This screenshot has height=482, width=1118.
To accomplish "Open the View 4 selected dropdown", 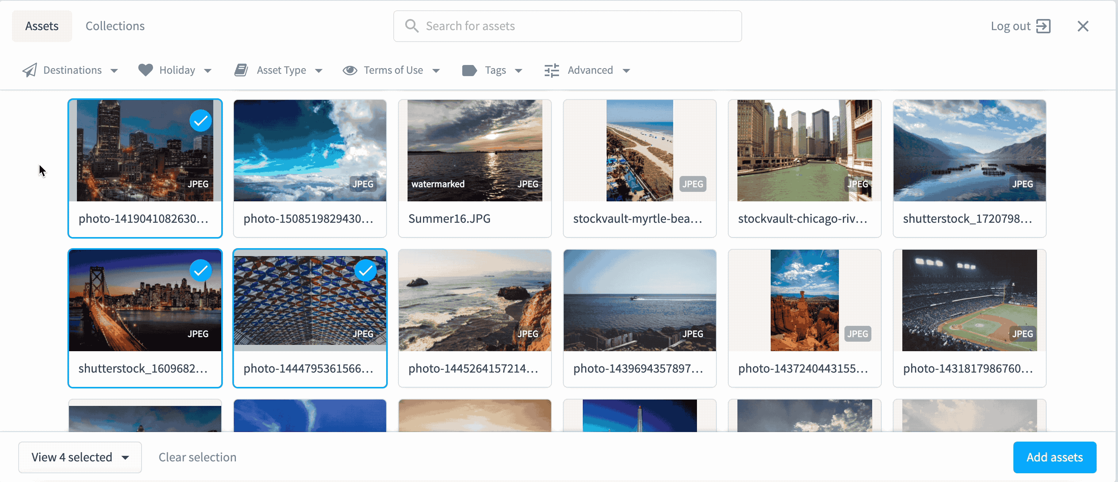I will [x=80, y=457].
